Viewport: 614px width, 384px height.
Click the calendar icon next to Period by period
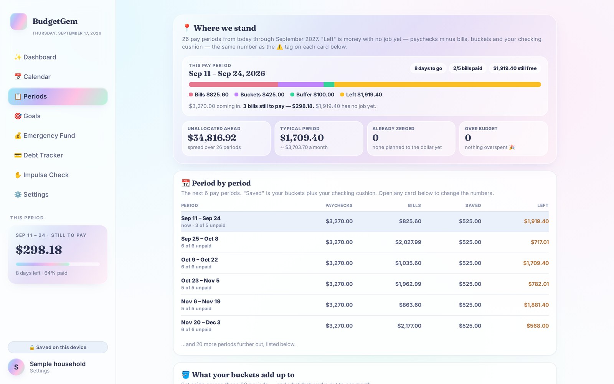click(x=185, y=183)
